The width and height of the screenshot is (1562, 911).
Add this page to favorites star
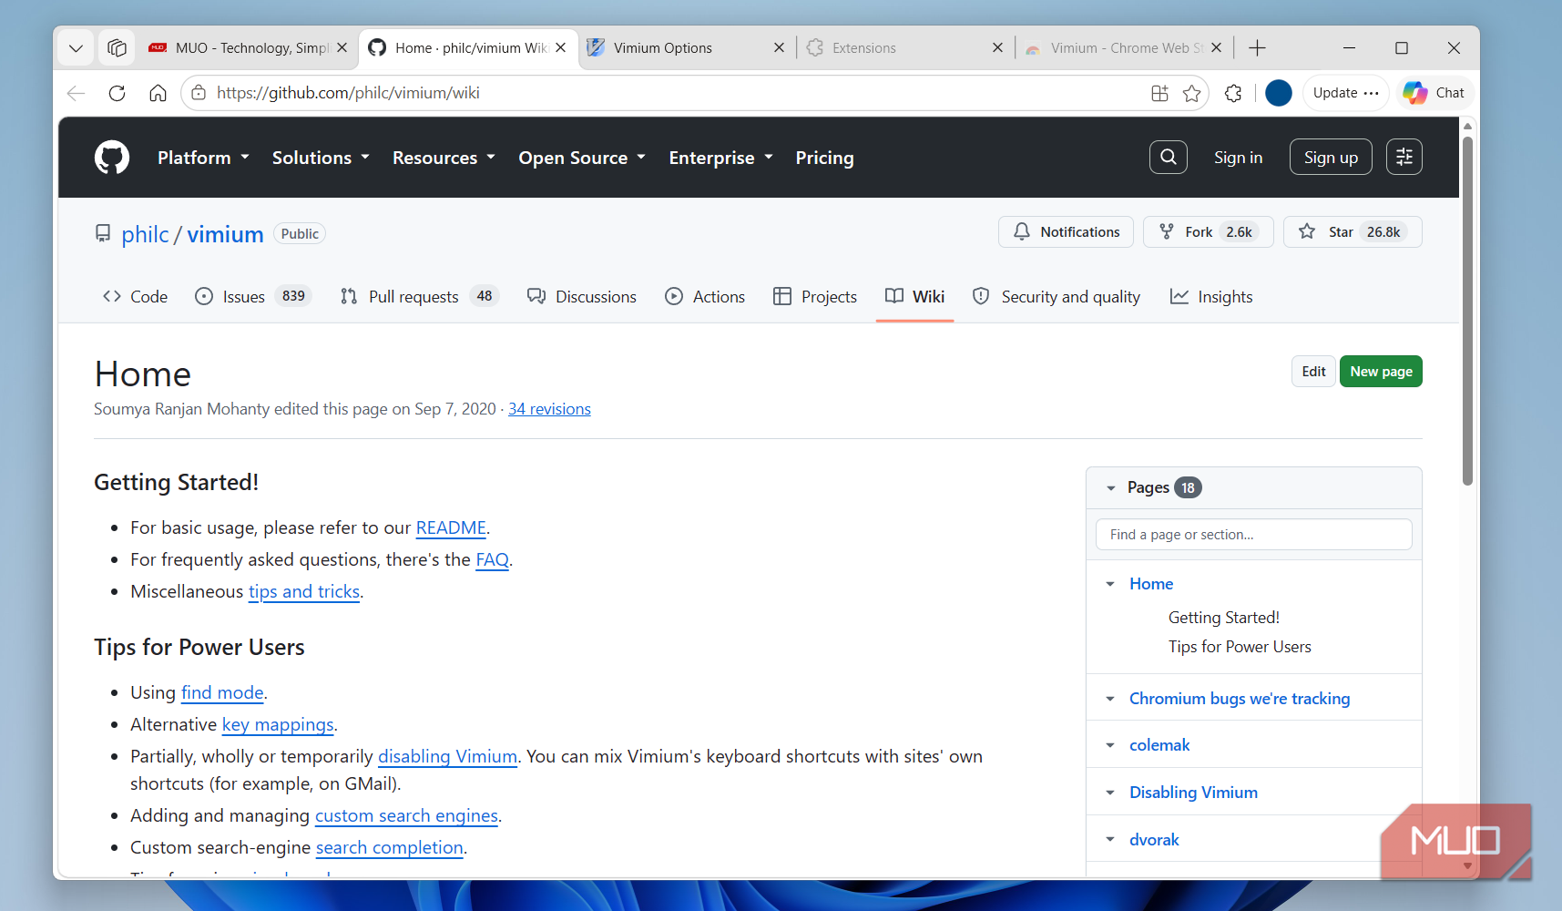1191,93
